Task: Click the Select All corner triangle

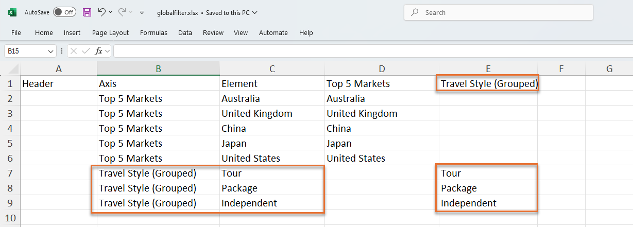Action: point(12,68)
